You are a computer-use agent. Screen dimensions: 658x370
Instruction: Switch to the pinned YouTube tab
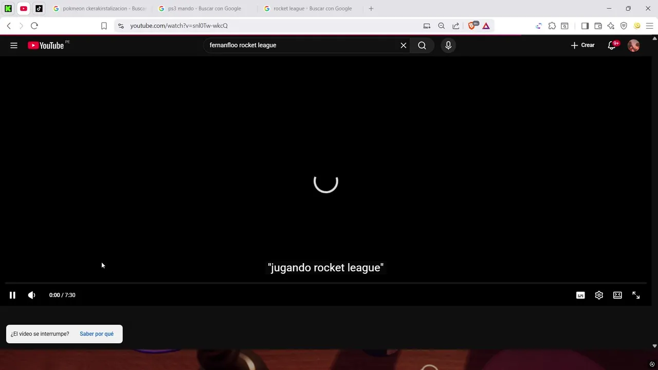(x=24, y=8)
